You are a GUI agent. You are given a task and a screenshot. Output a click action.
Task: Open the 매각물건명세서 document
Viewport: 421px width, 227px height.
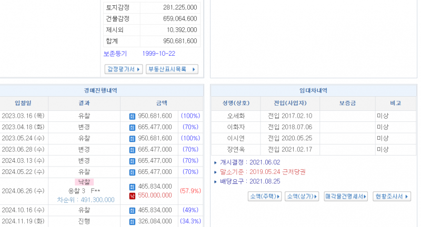[346, 197]
